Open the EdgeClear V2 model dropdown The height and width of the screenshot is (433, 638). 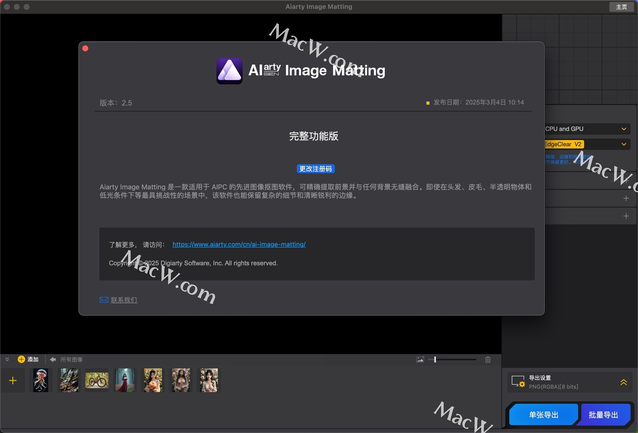click(587, 144)
